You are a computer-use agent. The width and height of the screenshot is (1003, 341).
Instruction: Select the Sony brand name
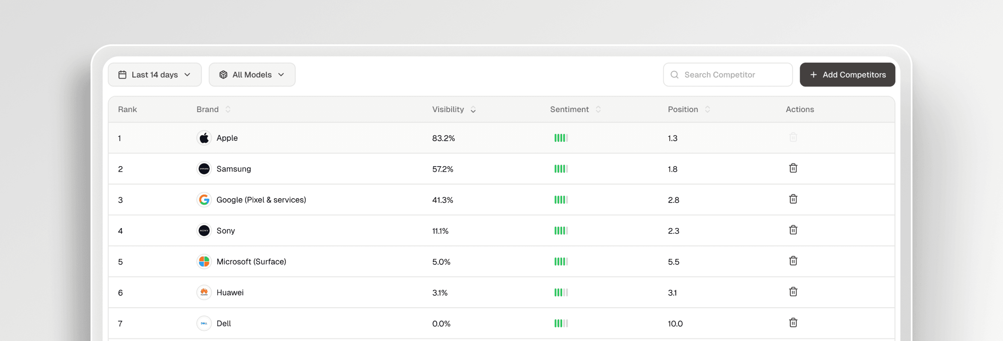coord(226,231)
